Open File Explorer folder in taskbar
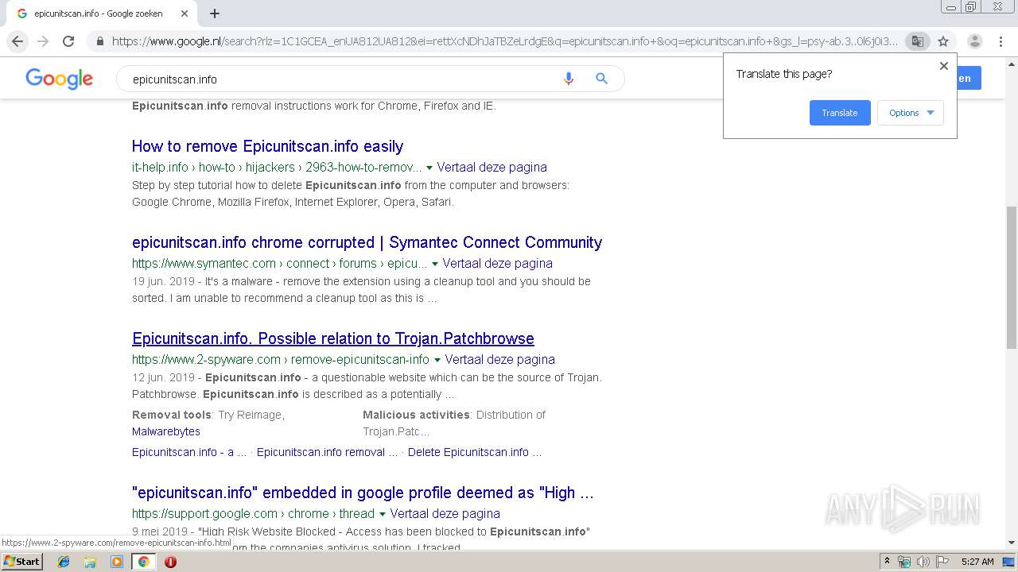This screenshot has width=1018, height=572. [x=90, y=562]
